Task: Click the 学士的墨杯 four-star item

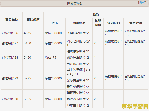Action: tap(79, 72)
